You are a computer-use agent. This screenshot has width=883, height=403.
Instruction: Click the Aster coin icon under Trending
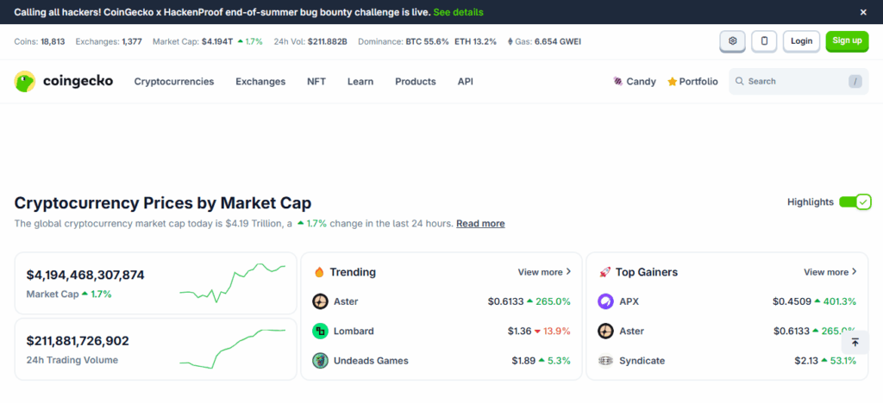pyautogui.click(x=321, y=302)
